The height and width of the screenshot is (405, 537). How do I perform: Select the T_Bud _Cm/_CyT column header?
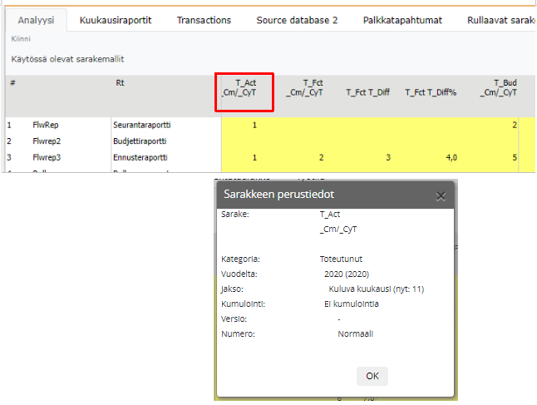click(x=498, y=88)
